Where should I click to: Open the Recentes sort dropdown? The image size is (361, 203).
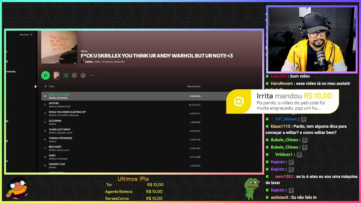point(26,35)
